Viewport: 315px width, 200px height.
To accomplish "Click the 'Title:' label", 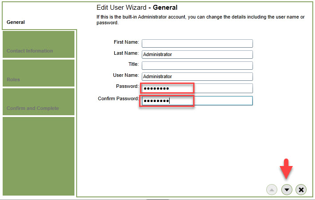I will pos(134,64).
